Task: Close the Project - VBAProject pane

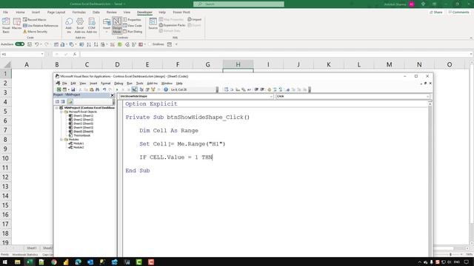Action: point(112,95)
